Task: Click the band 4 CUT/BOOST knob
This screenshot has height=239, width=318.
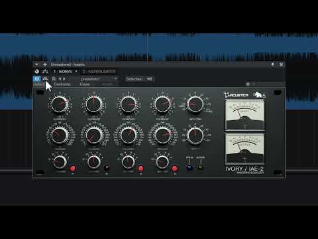Action: tap(162, 104)
